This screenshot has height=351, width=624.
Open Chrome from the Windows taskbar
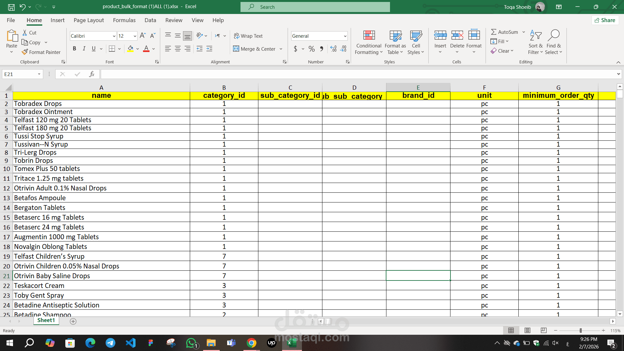click(251, 343)
